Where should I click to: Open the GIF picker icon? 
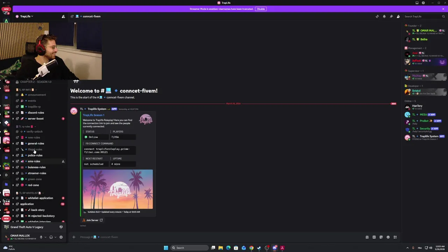(x=374, y=237)
